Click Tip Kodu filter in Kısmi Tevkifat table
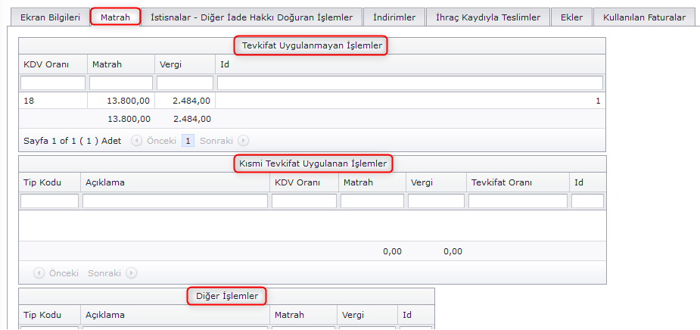Viewport: 700px width, 330px height. pyautogui.click(x=49, y=201)
